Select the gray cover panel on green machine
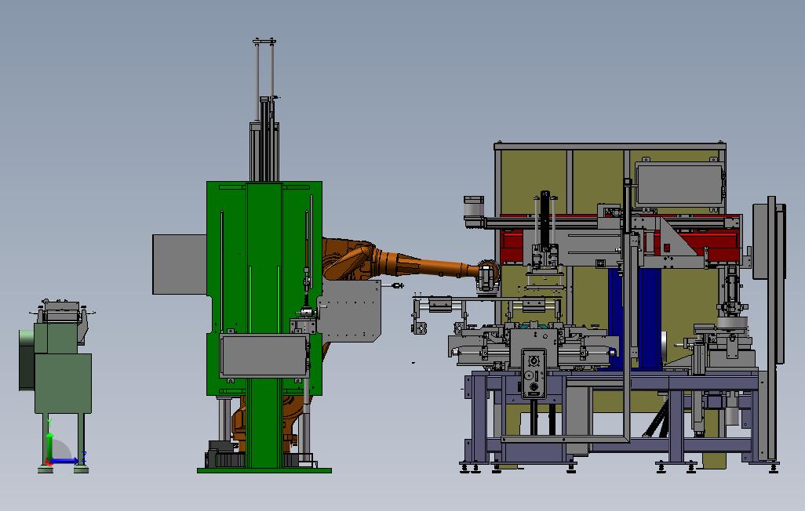The height and width of the screenshot is (511, 805). (264, 356)
